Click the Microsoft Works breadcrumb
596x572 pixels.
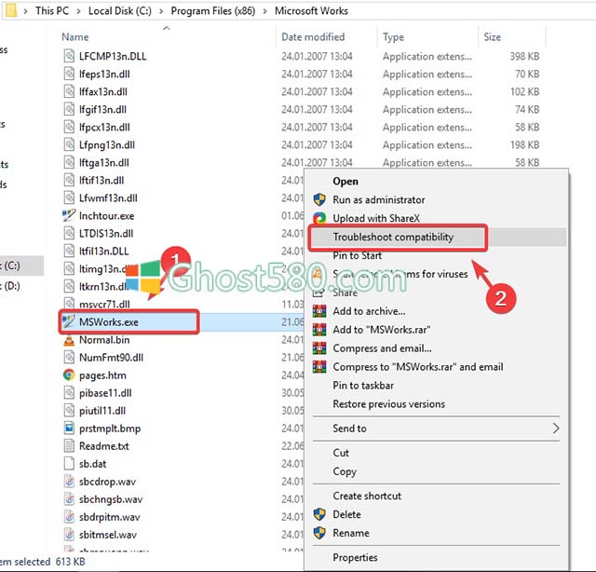click(311, 10)
